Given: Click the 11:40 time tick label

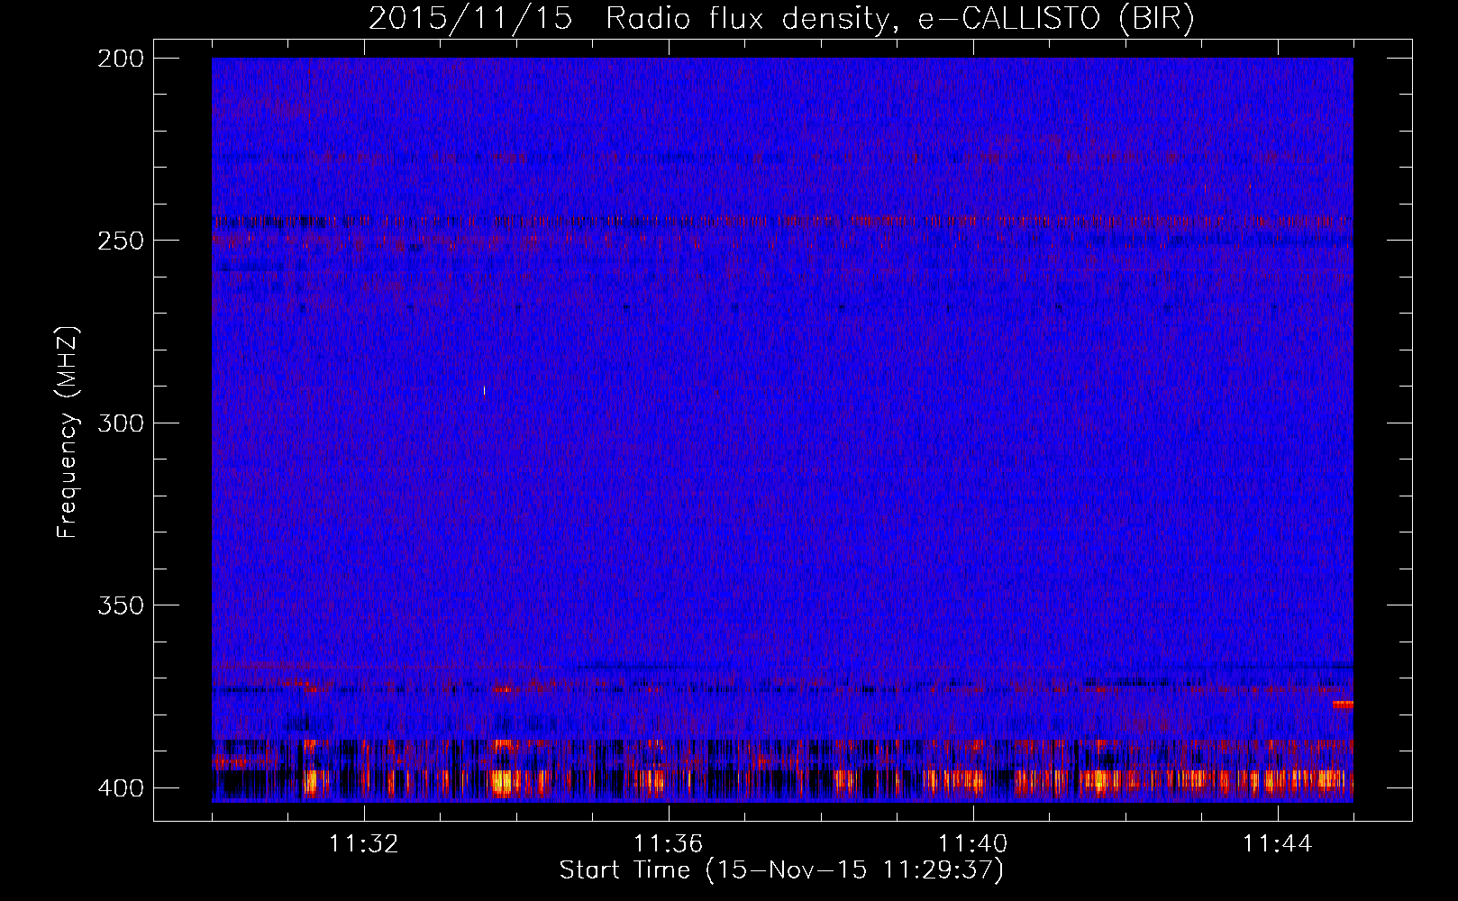Looking at the screenshot, I should 973,844.
